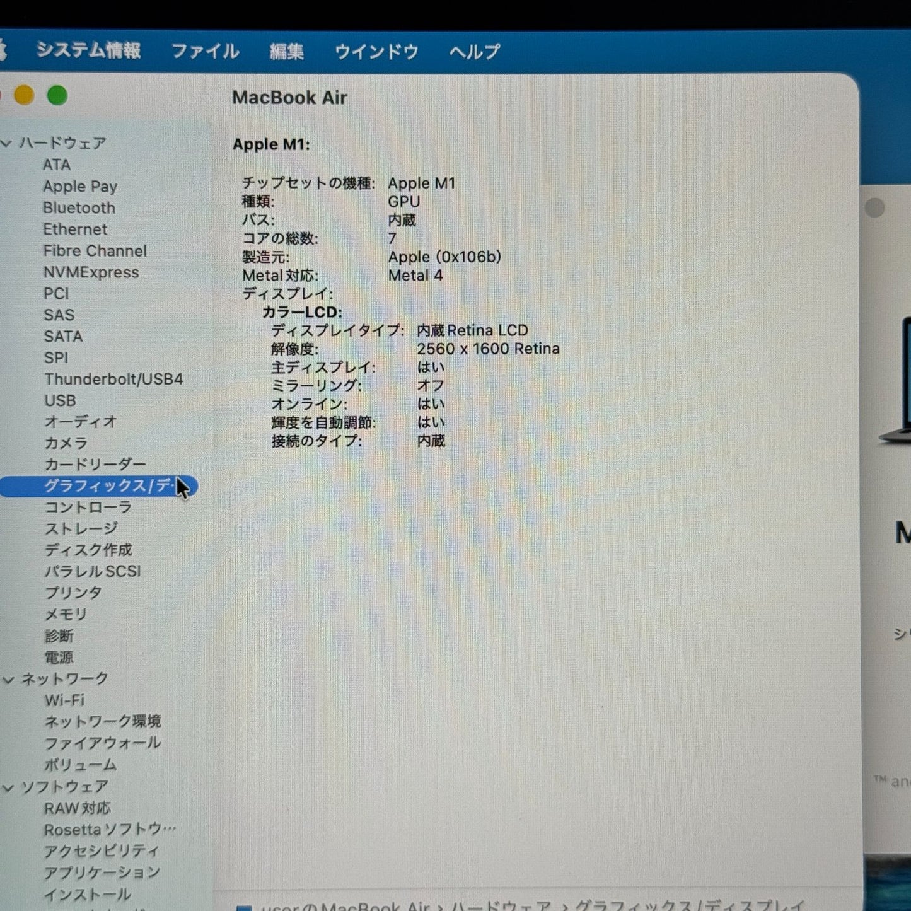911x911 pixels.
Task: Select USB in the sidebar
Action: [60, 401]
